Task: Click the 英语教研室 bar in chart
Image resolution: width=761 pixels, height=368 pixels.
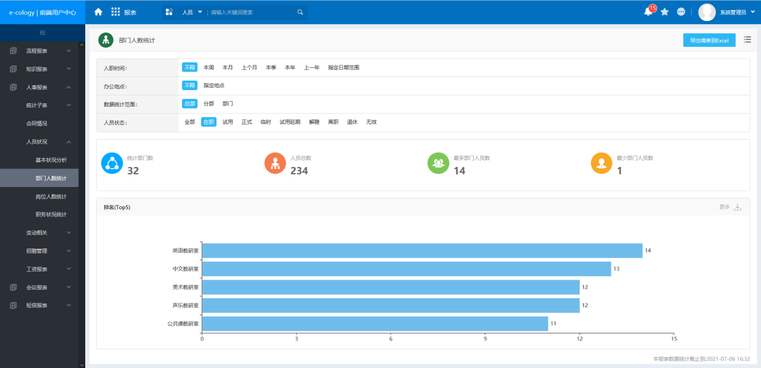Action: click(x=422, y=251)
